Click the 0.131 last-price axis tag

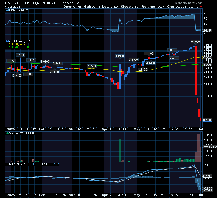click(x=207, y=120)
